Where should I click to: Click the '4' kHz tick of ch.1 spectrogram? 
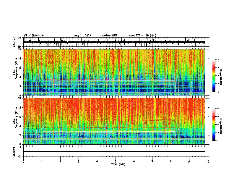(21, 77)
